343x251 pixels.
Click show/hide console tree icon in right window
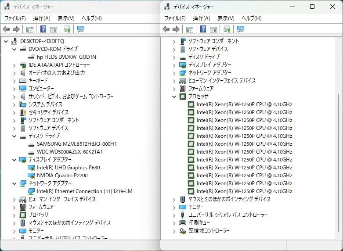pos(190,29)
